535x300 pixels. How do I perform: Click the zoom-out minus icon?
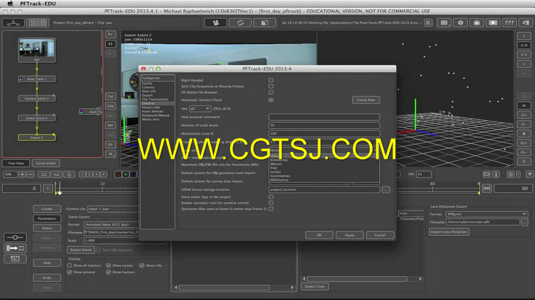tap(30, 174)
